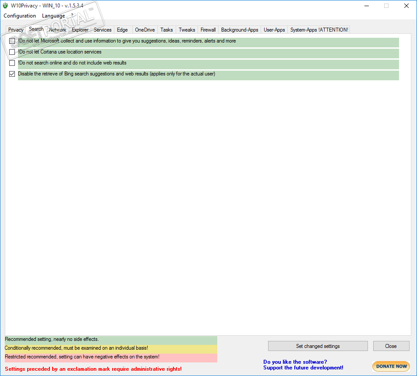The width and height of the screenshot is (417, 376).
Task: Open the Background-Apps tab
Action: (x=240, y=30)
